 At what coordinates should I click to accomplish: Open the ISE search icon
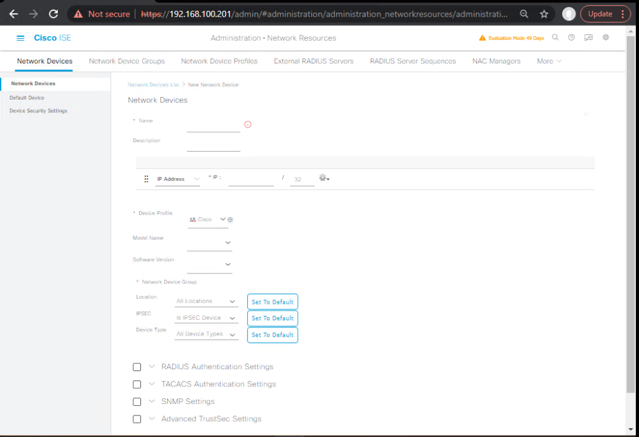(555, 37)
